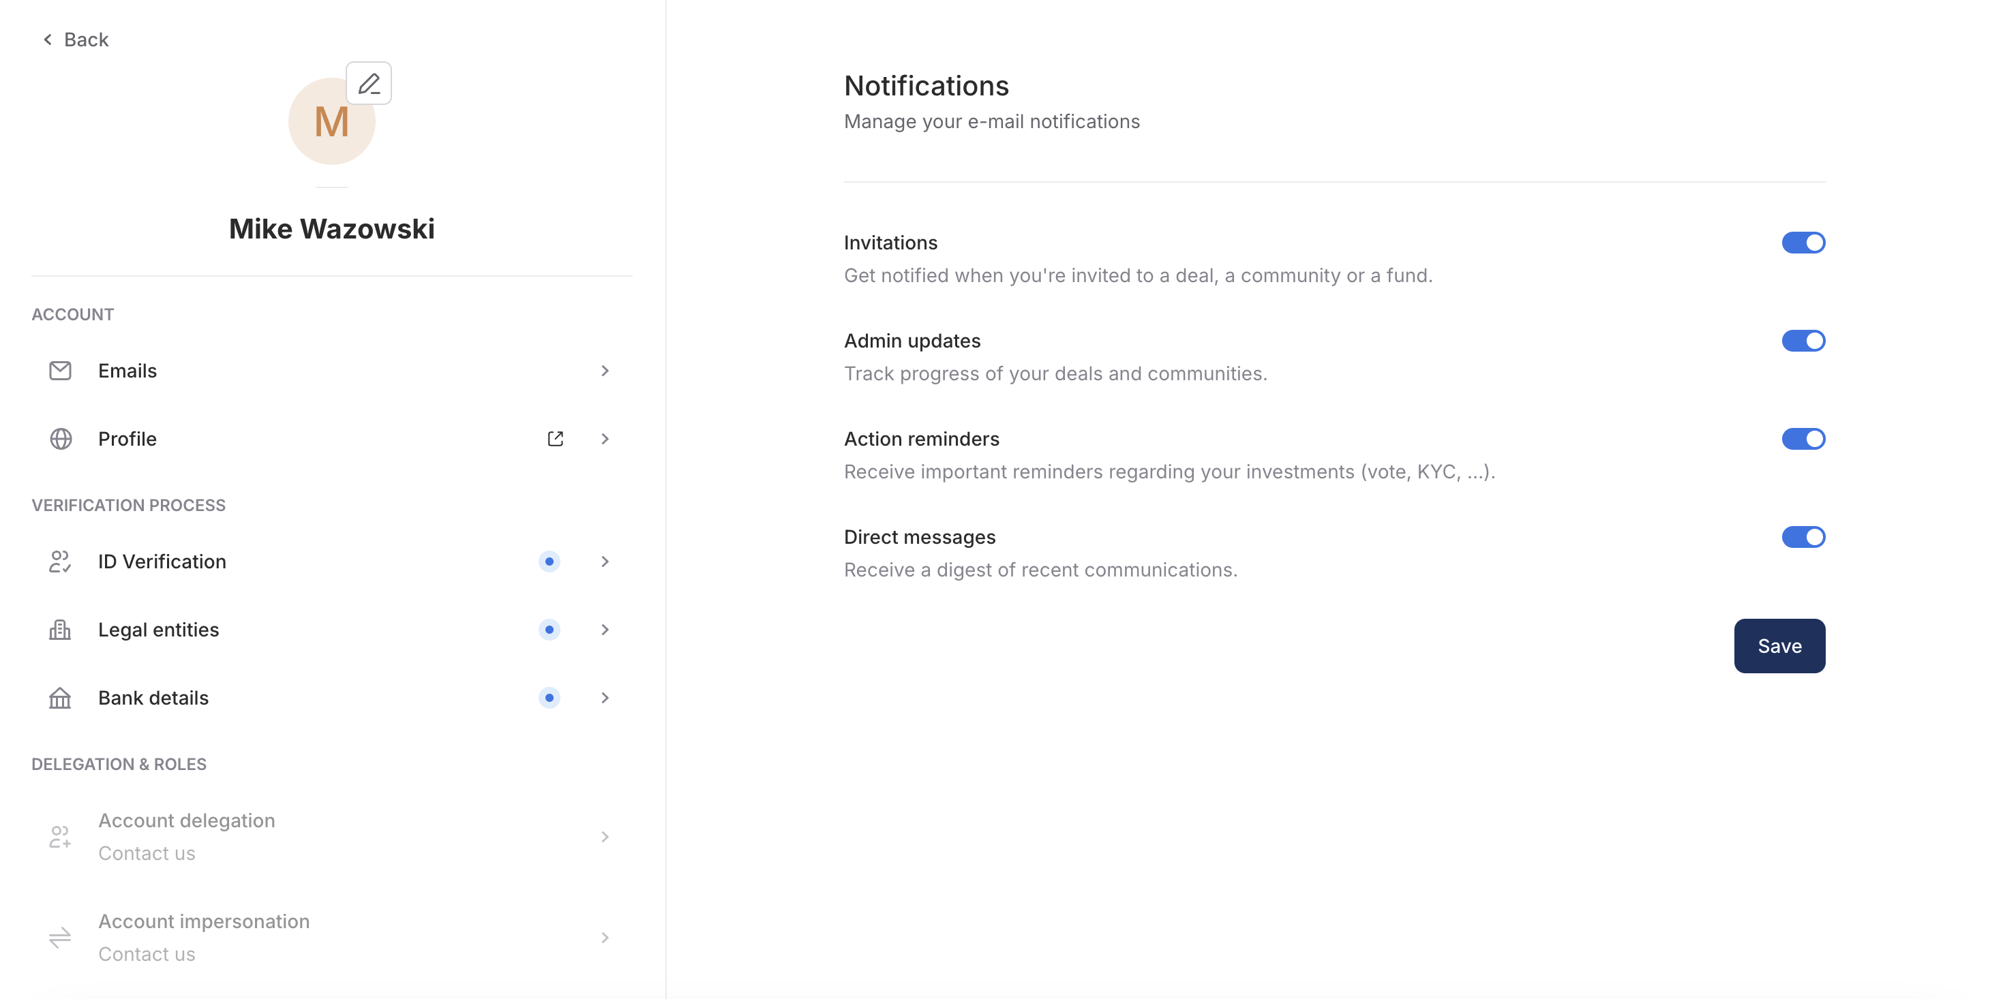Disable the Direct messages toggle
2003x999 pixels.
point(1803,536)
